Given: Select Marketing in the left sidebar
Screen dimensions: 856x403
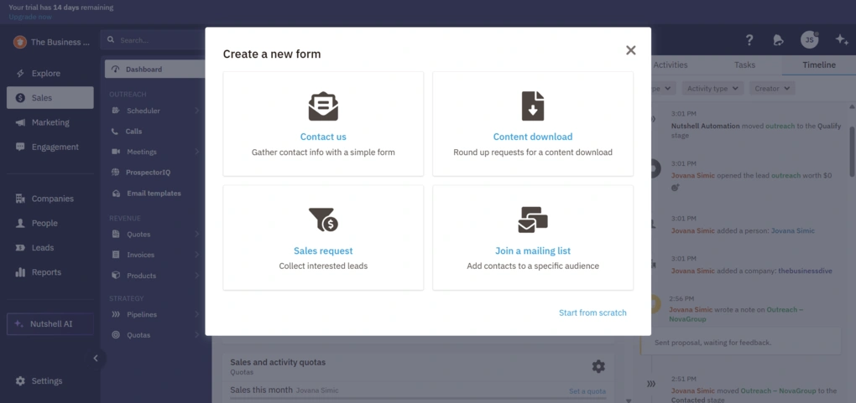Looking at the screenshot, I should pos(50,122).
